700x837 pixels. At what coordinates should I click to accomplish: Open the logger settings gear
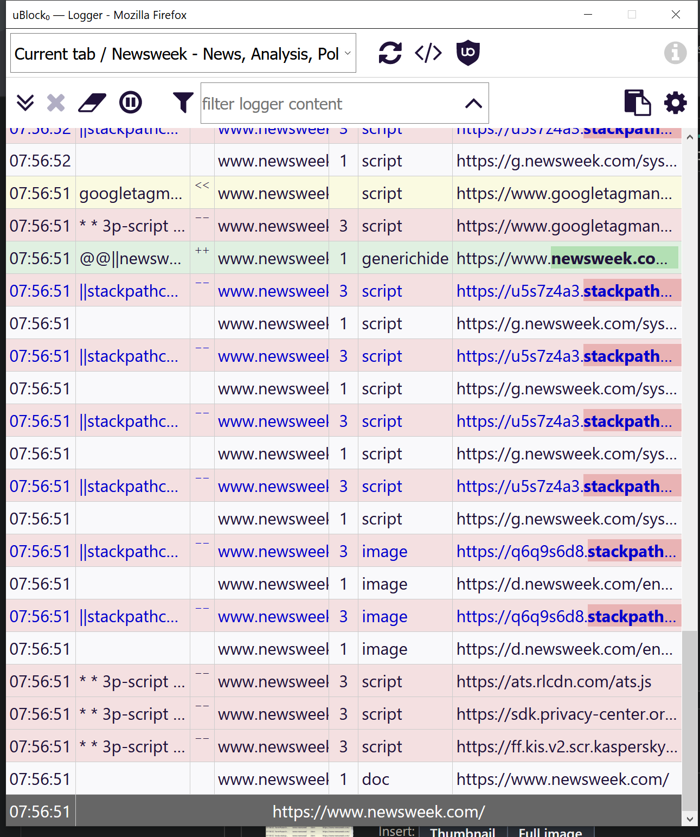coord(676,103)
